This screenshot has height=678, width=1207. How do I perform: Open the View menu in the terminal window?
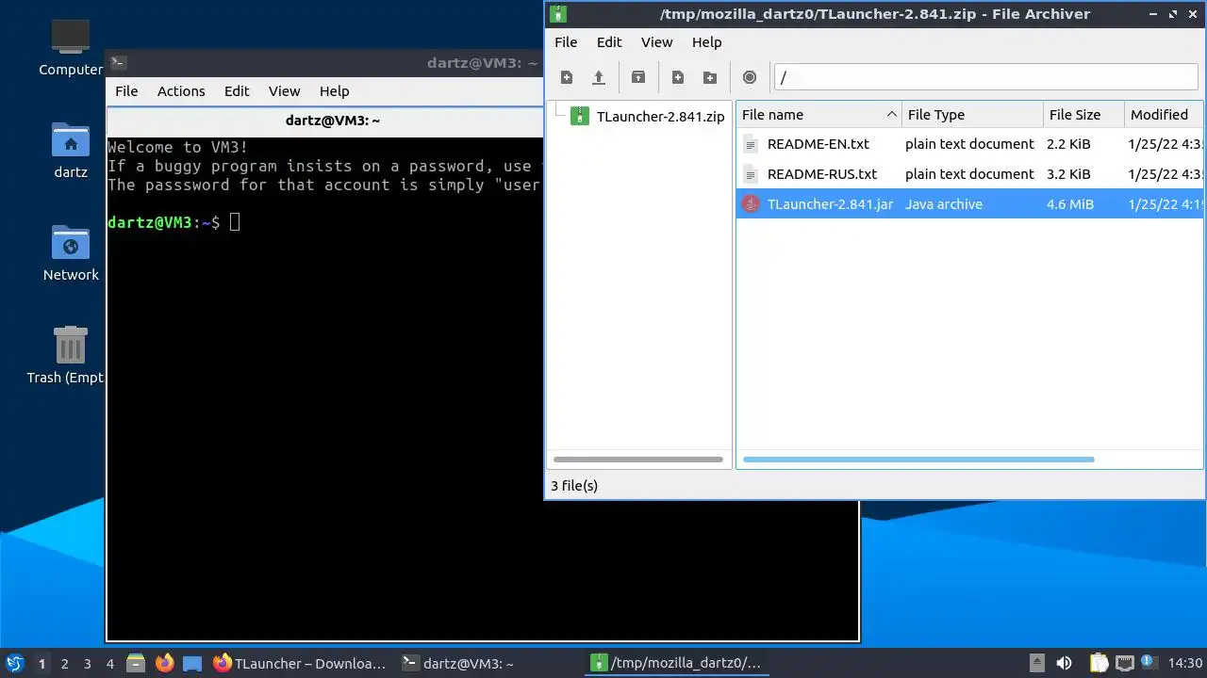[x=284, y=91]
